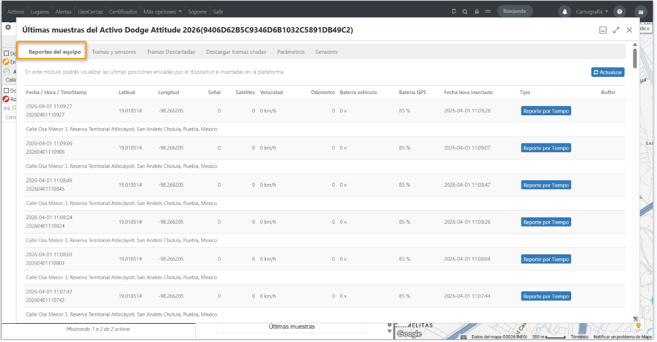Select the Sensores tab
Screen dimensions: 657x342
(x=327, y=52)
